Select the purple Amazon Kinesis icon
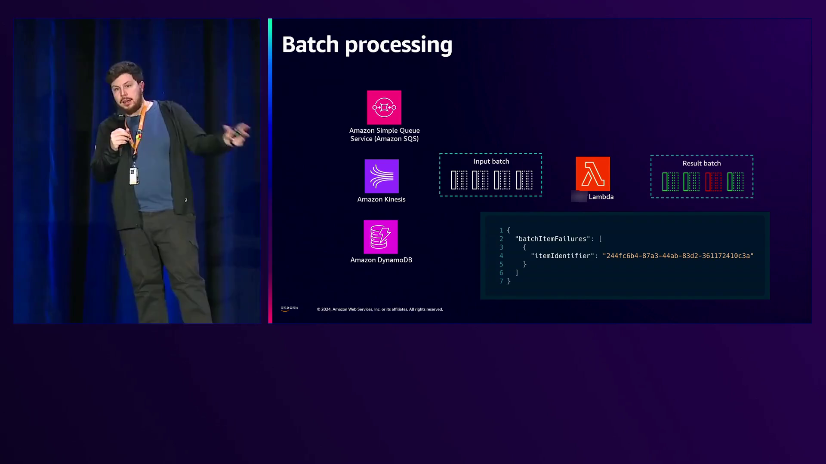 pyautogui.click(x=382, y=177)
